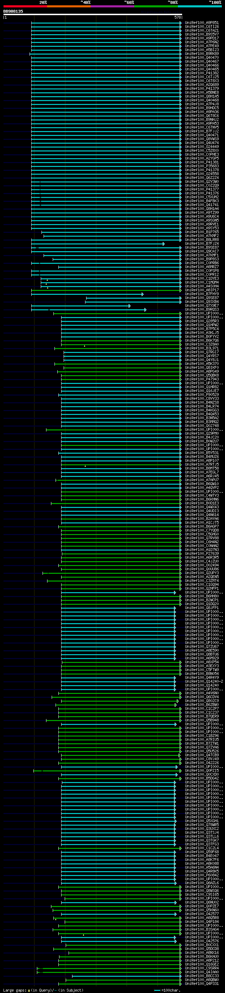Select the UniRef100_B9RQS3 label
The height and width of the screenshot is (993, 225).
tap(201, 310)
